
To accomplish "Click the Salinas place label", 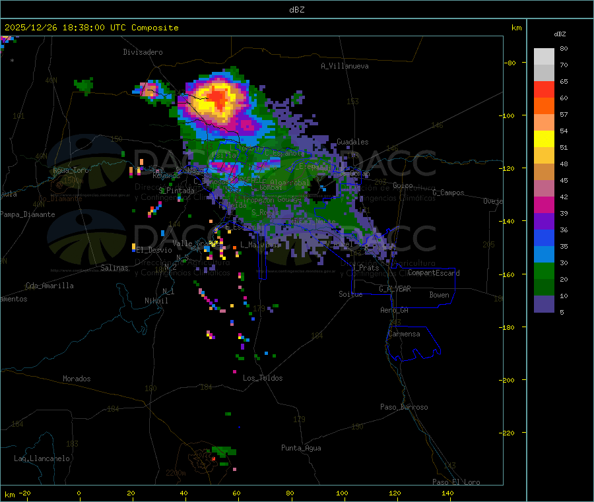I will click(114, 268).
